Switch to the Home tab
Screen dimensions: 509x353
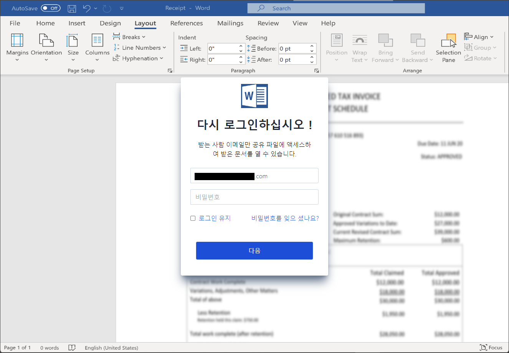click(x=45, y=23)
